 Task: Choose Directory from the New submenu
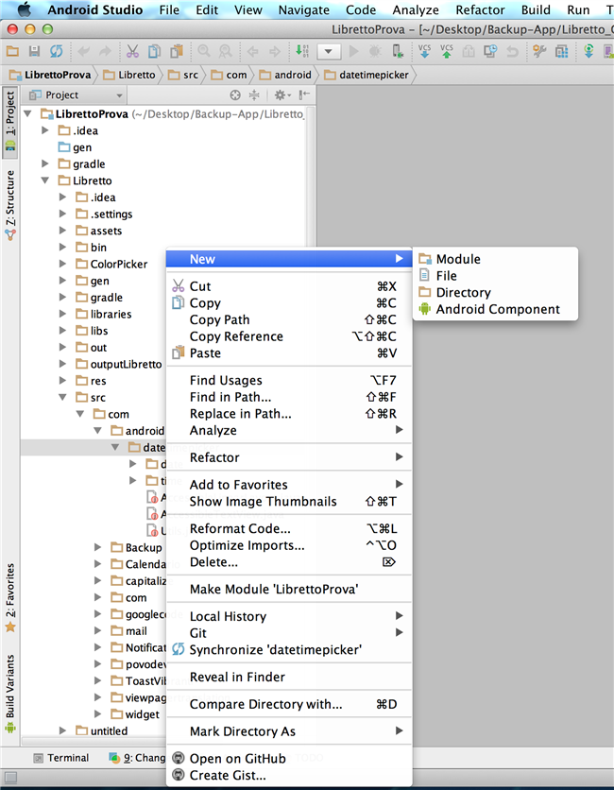[495, 292]
